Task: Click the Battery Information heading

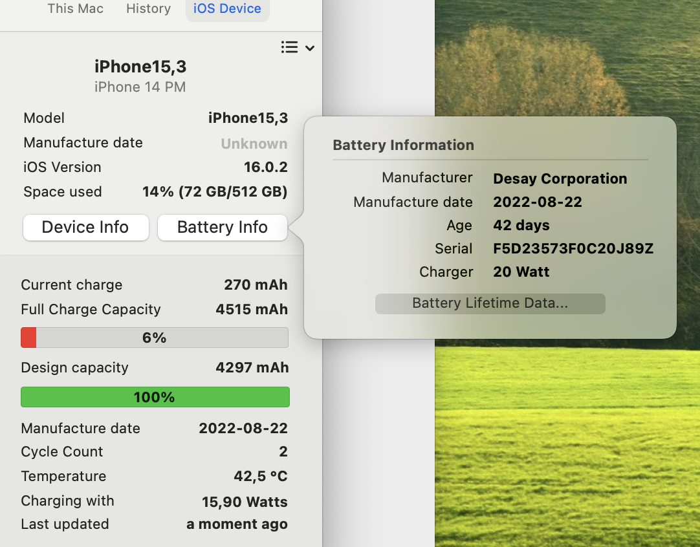Action: 404,145
